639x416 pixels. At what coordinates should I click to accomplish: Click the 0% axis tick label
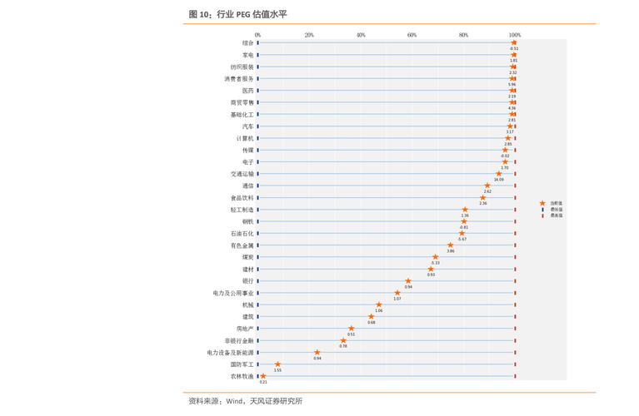257,35
